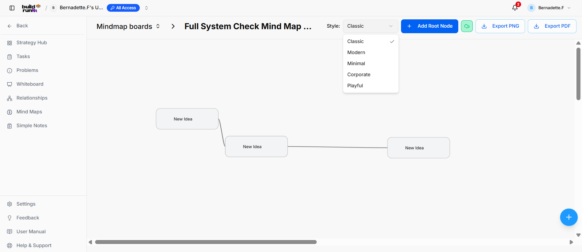Click the sidebar collapse panel icon
Viewport: 582px width, 252px height.
click(12, 8)
